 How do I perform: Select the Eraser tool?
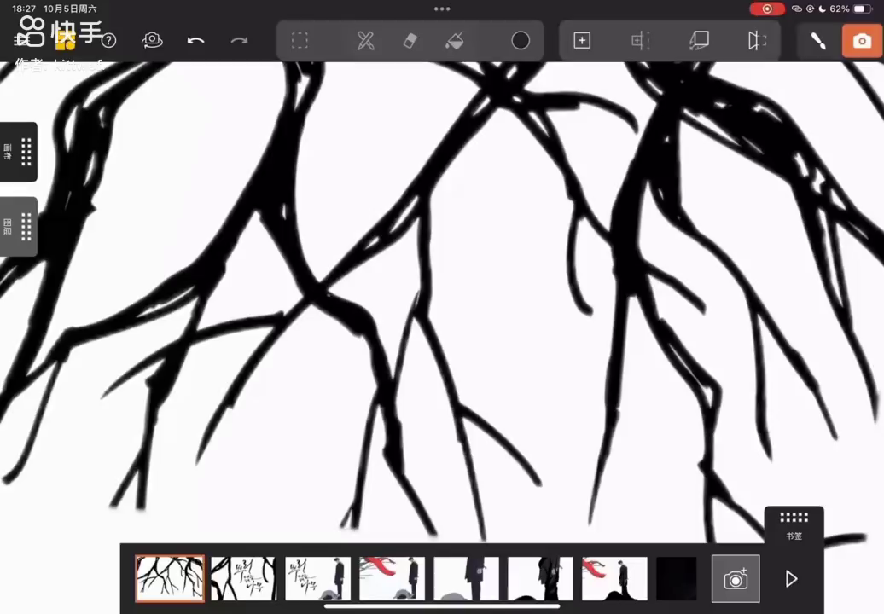click(410, 41)
